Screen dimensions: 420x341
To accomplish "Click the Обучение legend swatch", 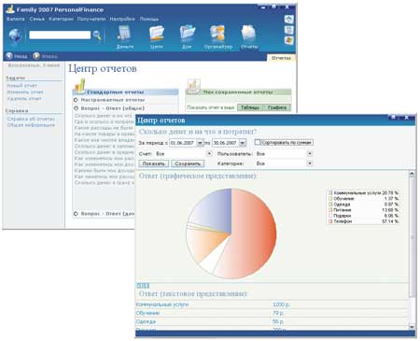I will 330,199.
